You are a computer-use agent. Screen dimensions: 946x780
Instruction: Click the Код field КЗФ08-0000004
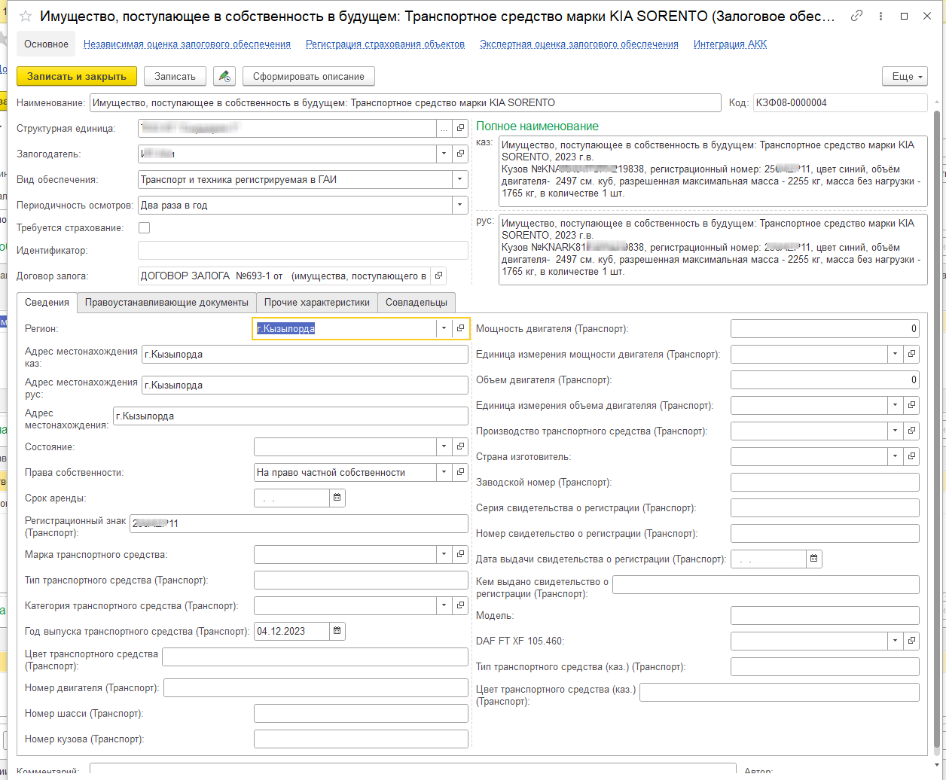coord(840,102)
